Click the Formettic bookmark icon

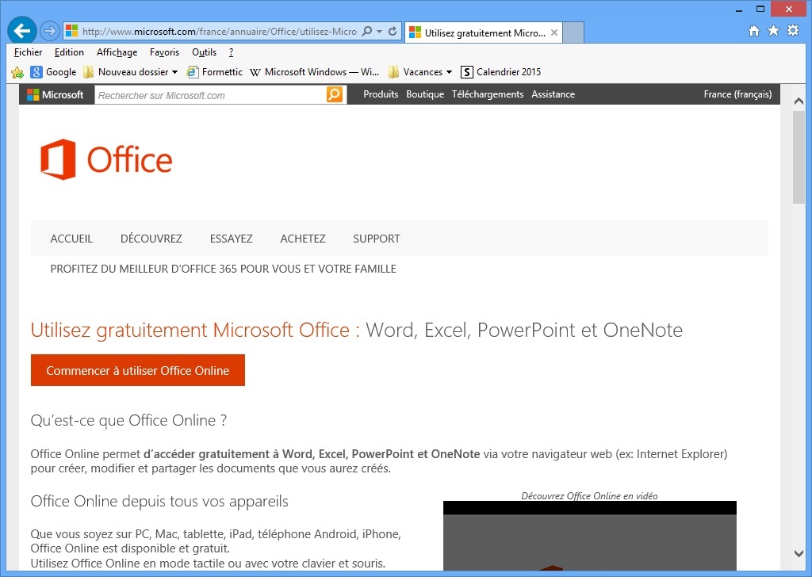point(192,72)
